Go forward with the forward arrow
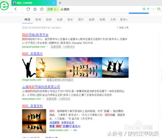 22,9
